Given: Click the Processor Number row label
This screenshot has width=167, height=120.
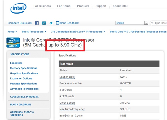Looking at the screenshot, I should point(71,83).
